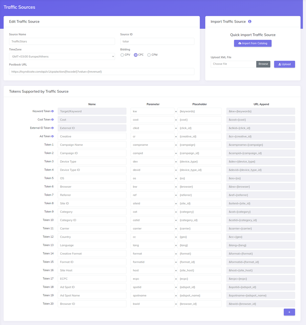Click the Cost Token info icon
Viewport: 306px width, 325px height.
click(53, 120)
